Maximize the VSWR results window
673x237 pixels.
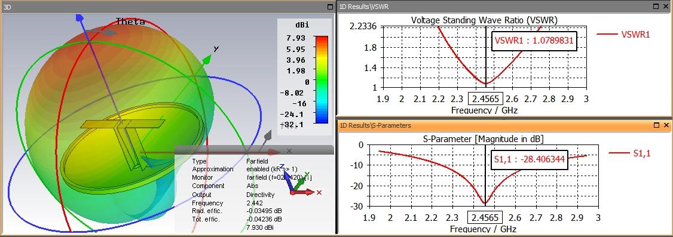coord(656,7)
